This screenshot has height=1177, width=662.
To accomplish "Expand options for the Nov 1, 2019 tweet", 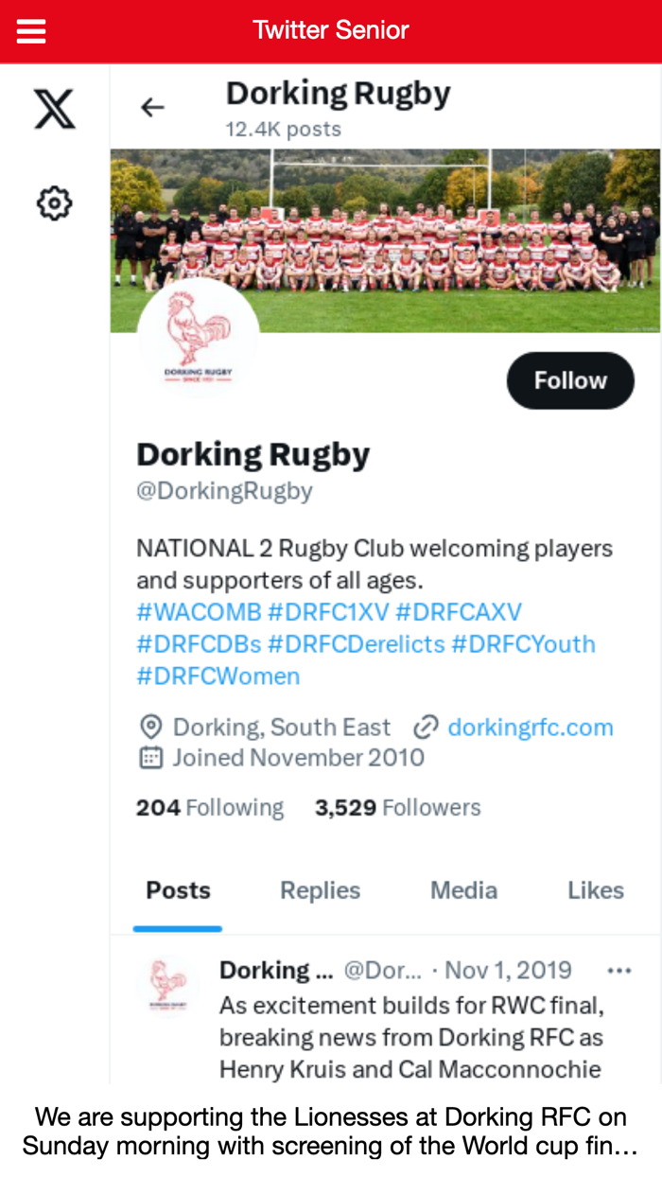I will (619, 969).
